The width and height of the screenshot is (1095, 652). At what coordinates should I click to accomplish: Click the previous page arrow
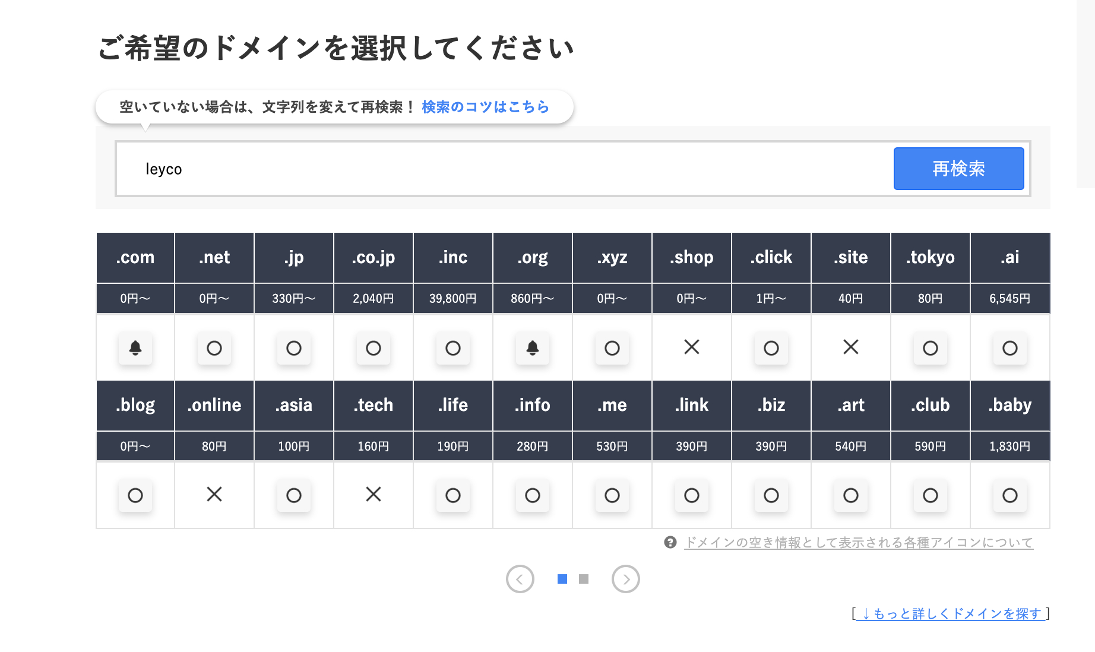(521, 579)
